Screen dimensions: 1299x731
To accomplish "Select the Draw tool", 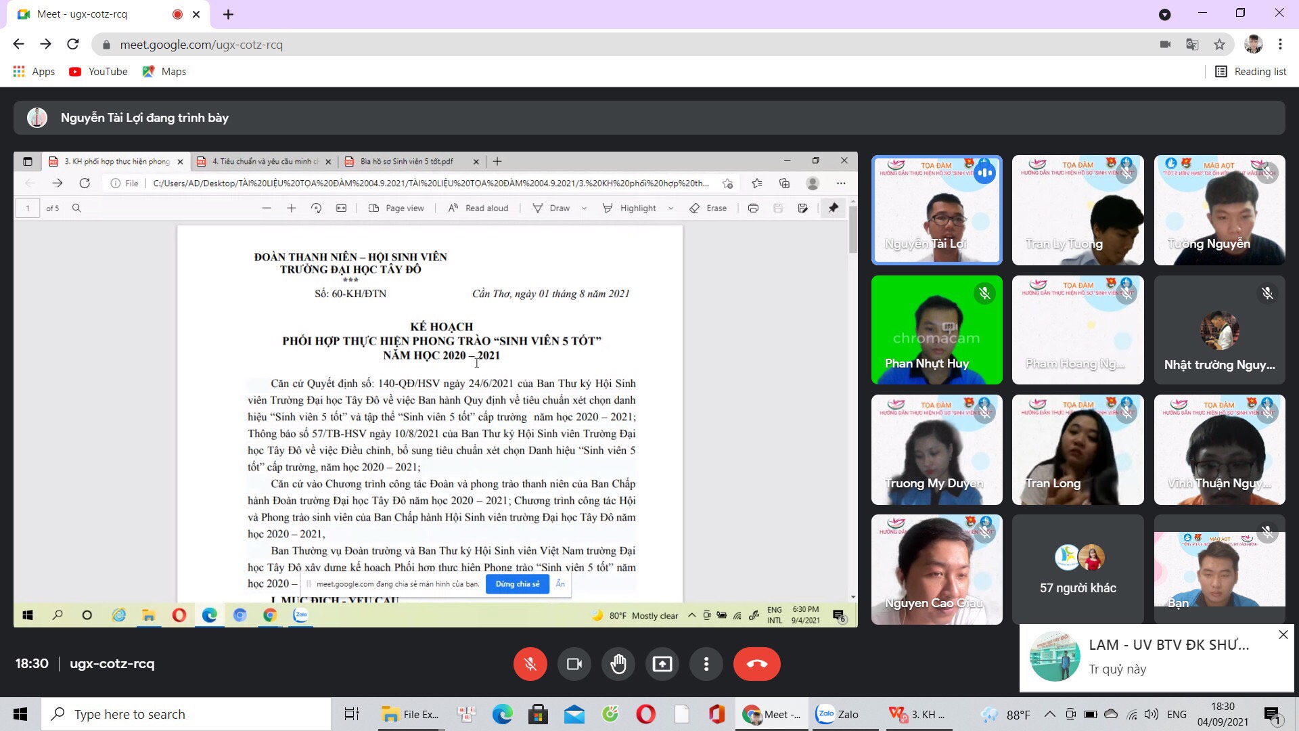I will [551, 208].
